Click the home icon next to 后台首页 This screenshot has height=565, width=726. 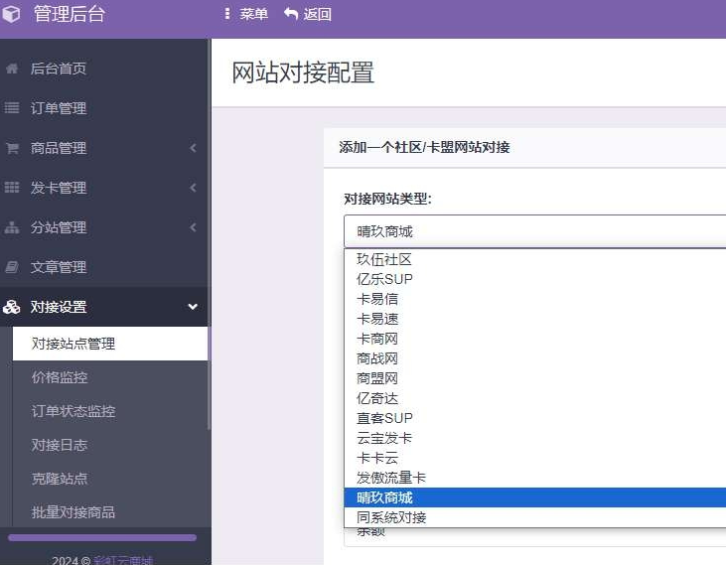12,69
